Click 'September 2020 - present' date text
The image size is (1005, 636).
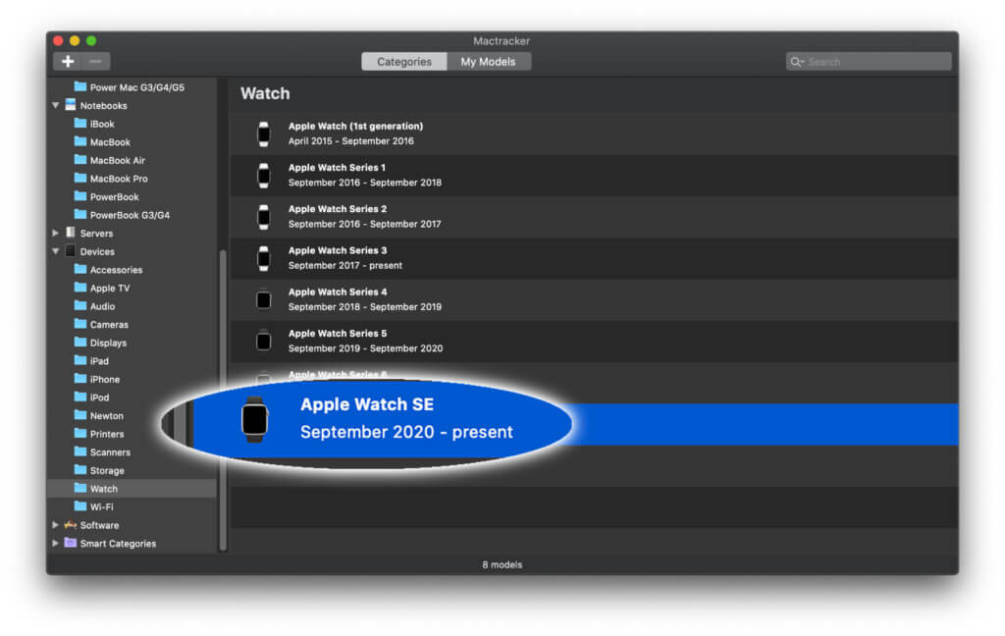[x=406, y=432]
